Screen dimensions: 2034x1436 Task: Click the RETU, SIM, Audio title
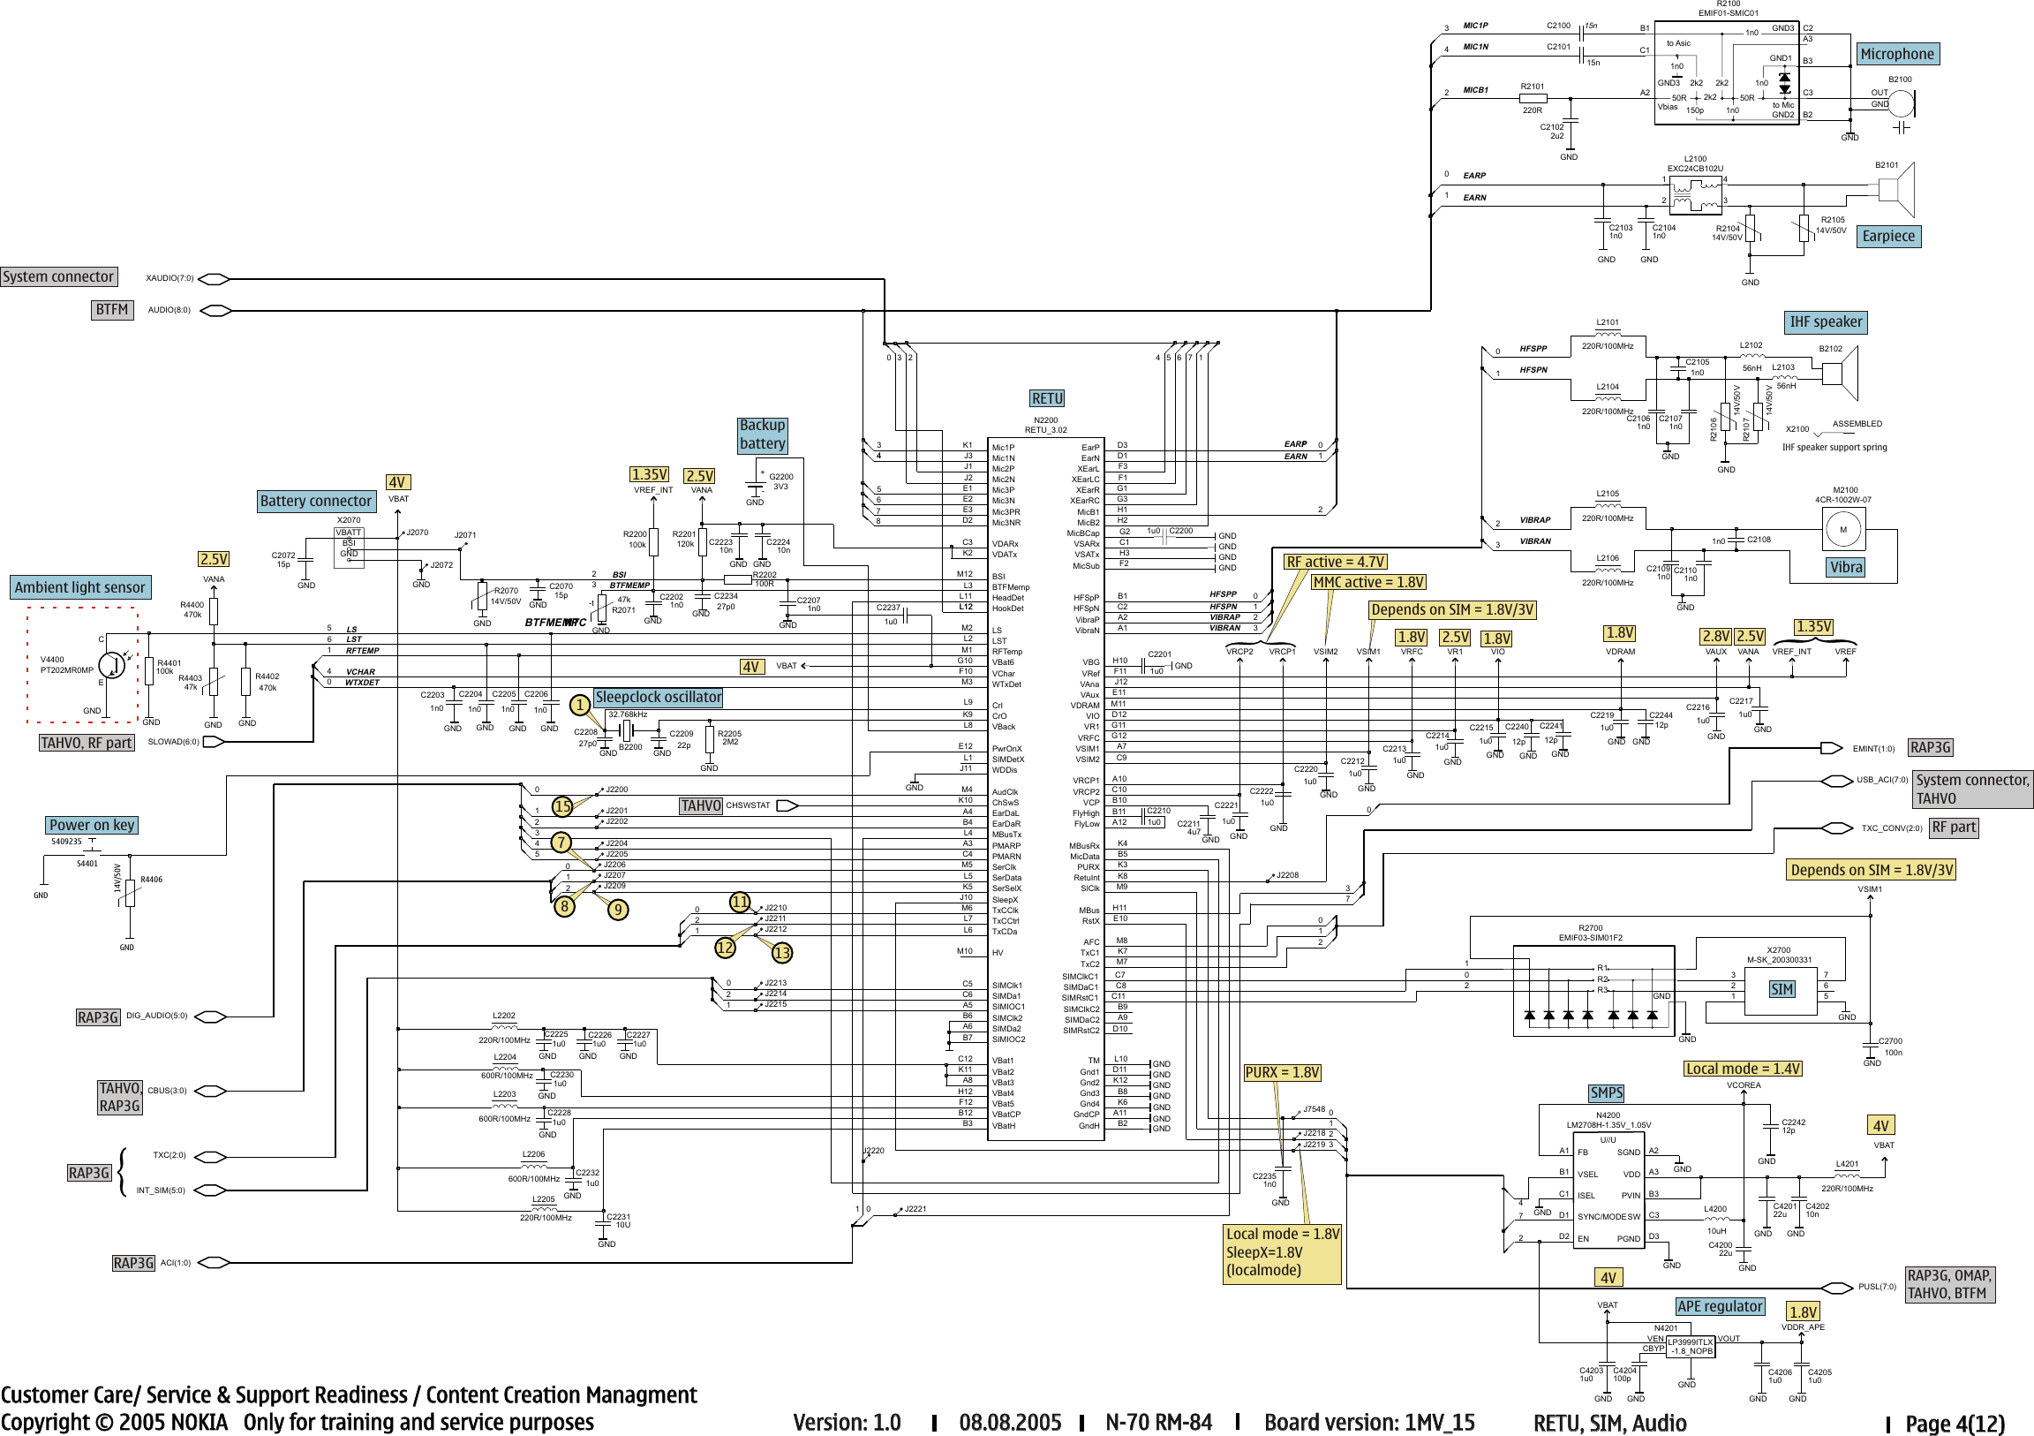point(1609,1424)
